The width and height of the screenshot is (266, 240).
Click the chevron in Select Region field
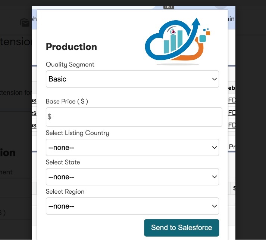click(x=215, y=206)
